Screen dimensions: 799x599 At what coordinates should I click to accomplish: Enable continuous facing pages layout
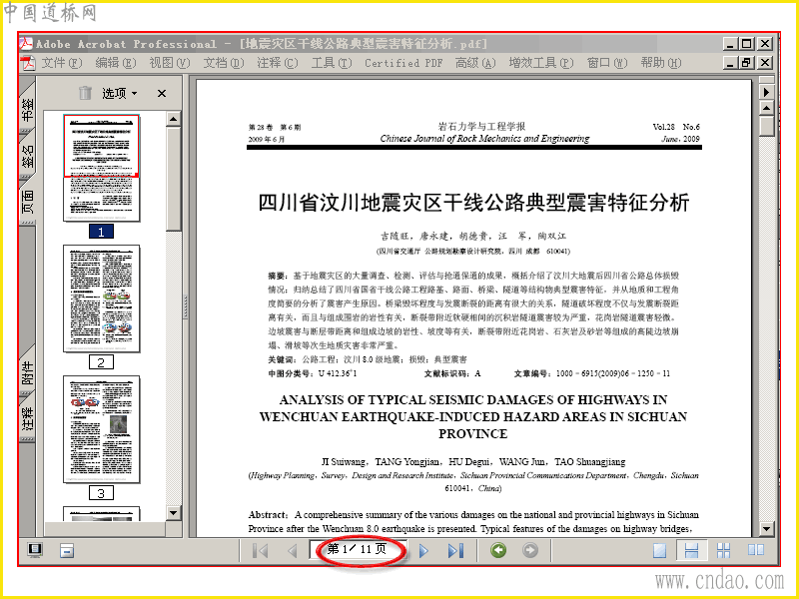coord(723,551)
